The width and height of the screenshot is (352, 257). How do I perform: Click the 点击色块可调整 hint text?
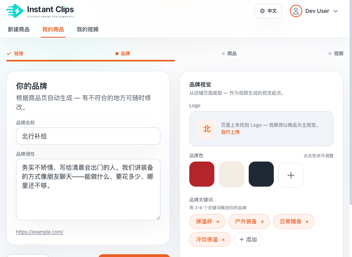click(318, 156)
